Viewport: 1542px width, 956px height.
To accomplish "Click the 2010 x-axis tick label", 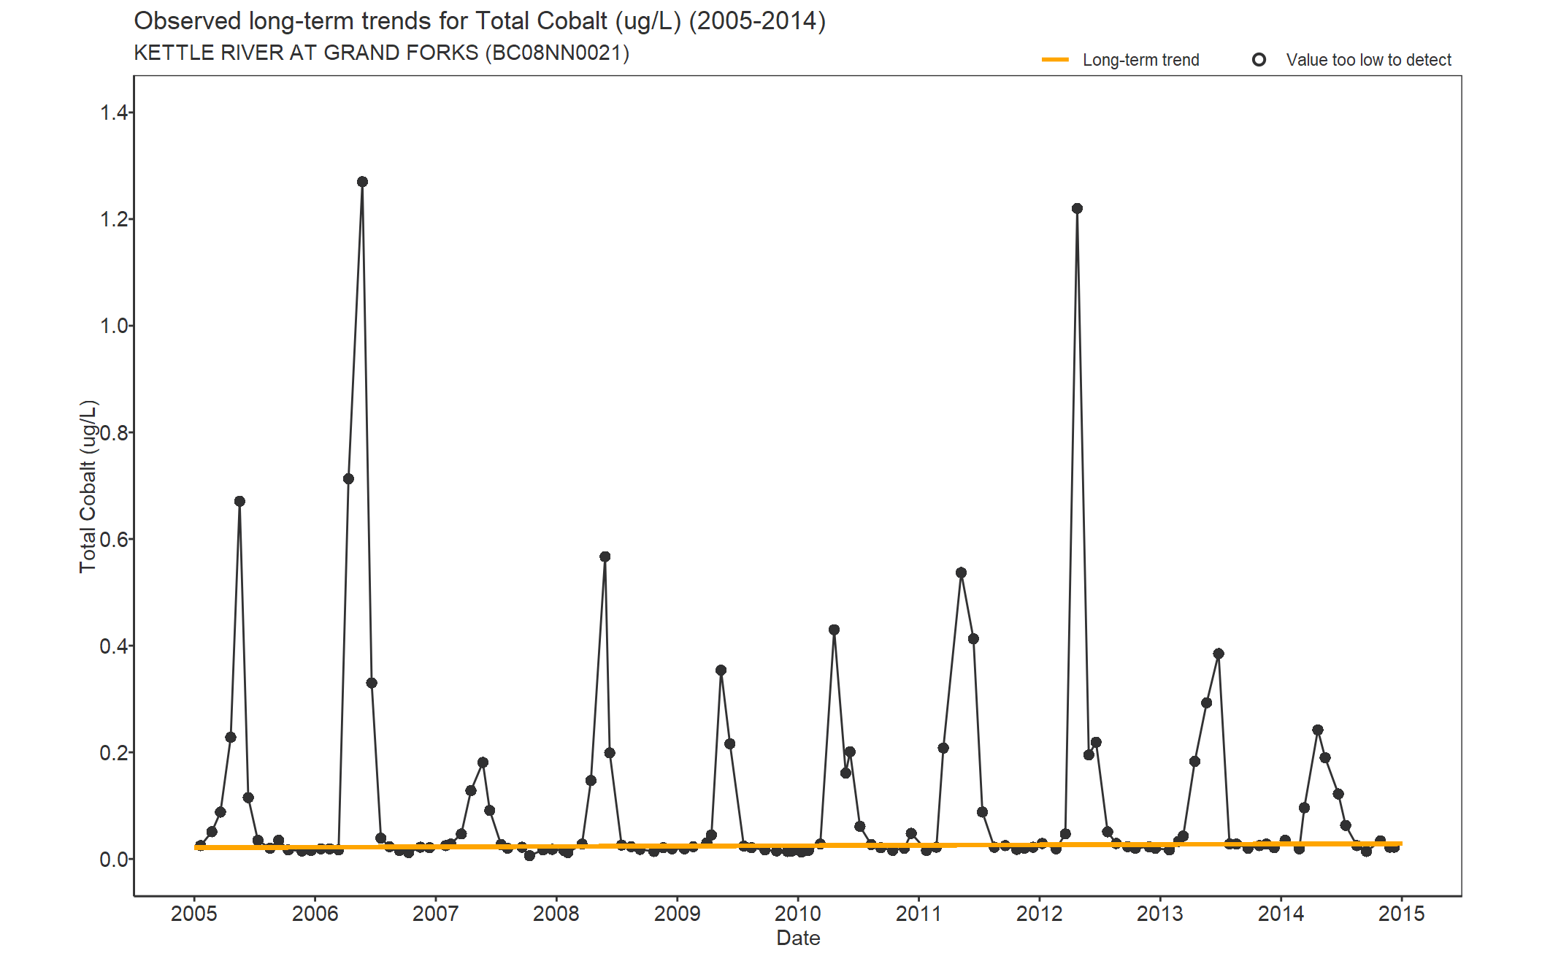I will (x=798, y=913).
